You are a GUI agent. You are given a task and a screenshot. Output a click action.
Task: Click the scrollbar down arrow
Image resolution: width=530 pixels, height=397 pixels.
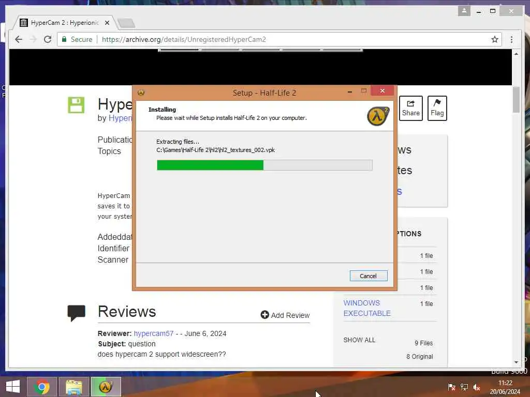point(516,362)
